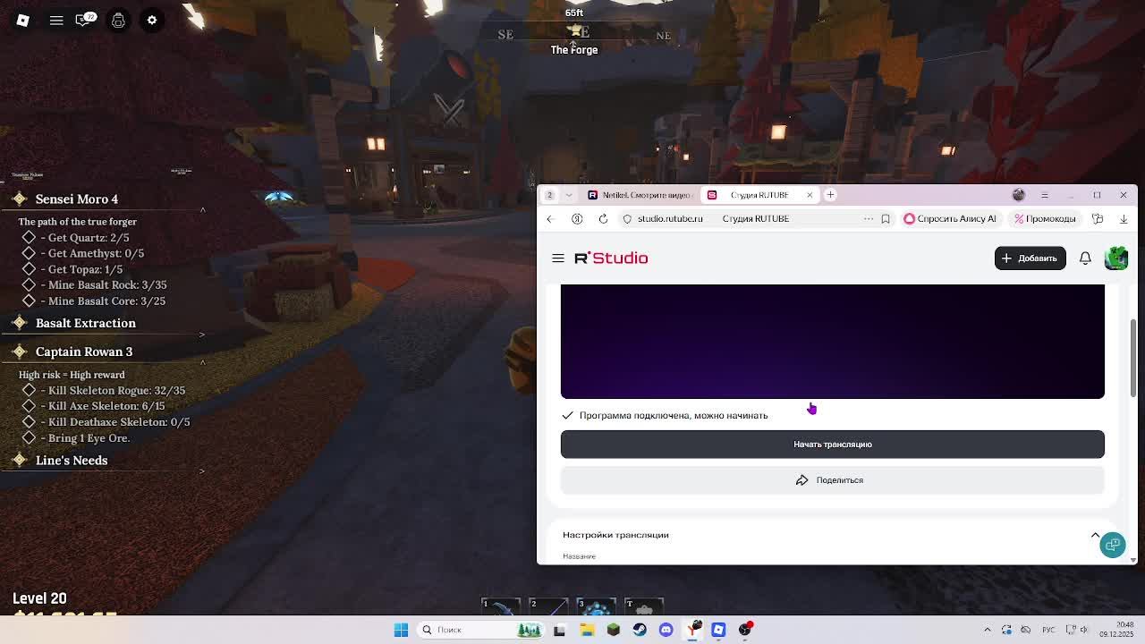Reload the studio.rutube.ru page
This screenshot has height=644, width=1145.
point(603,219)
